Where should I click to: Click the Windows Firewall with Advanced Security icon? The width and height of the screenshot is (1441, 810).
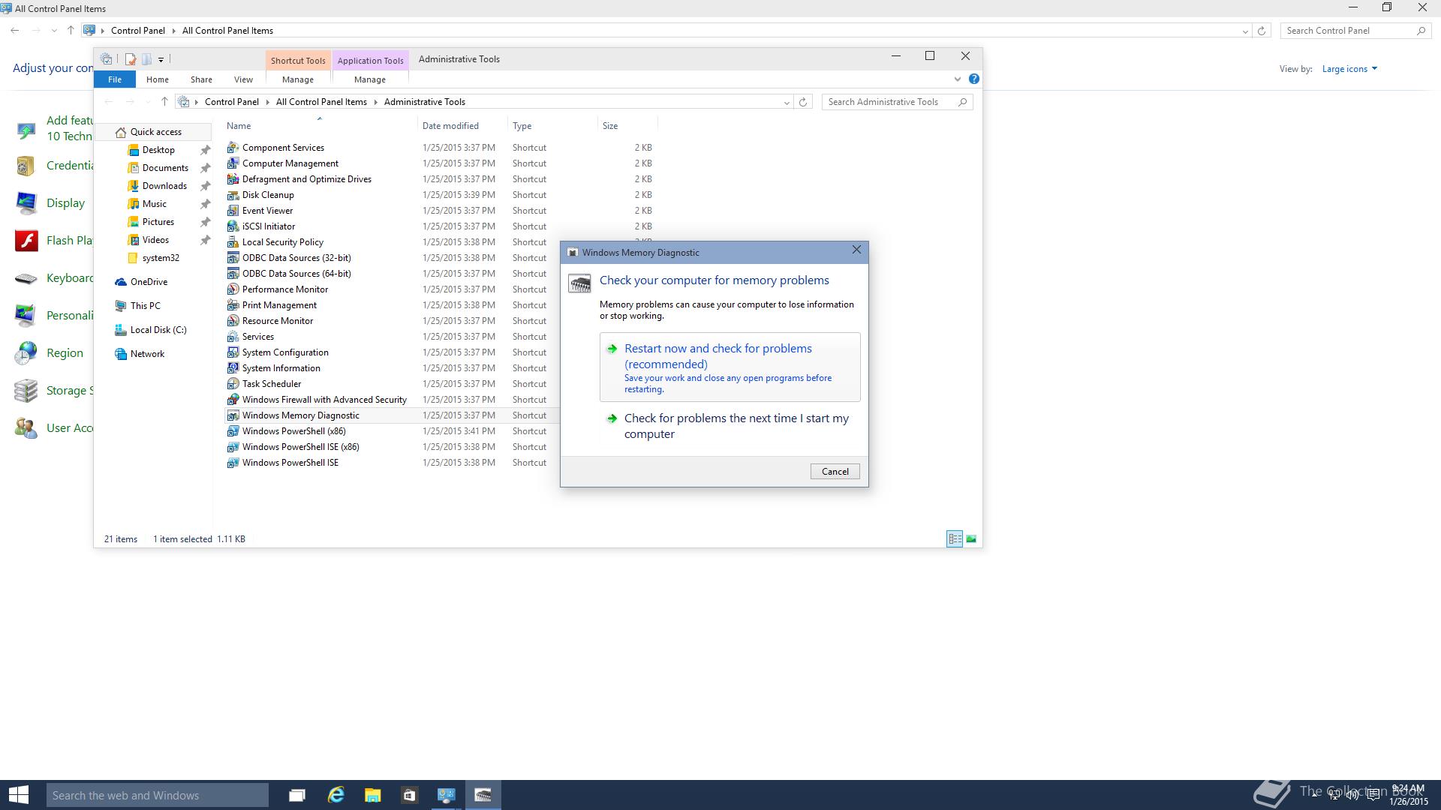click(233, 400)
